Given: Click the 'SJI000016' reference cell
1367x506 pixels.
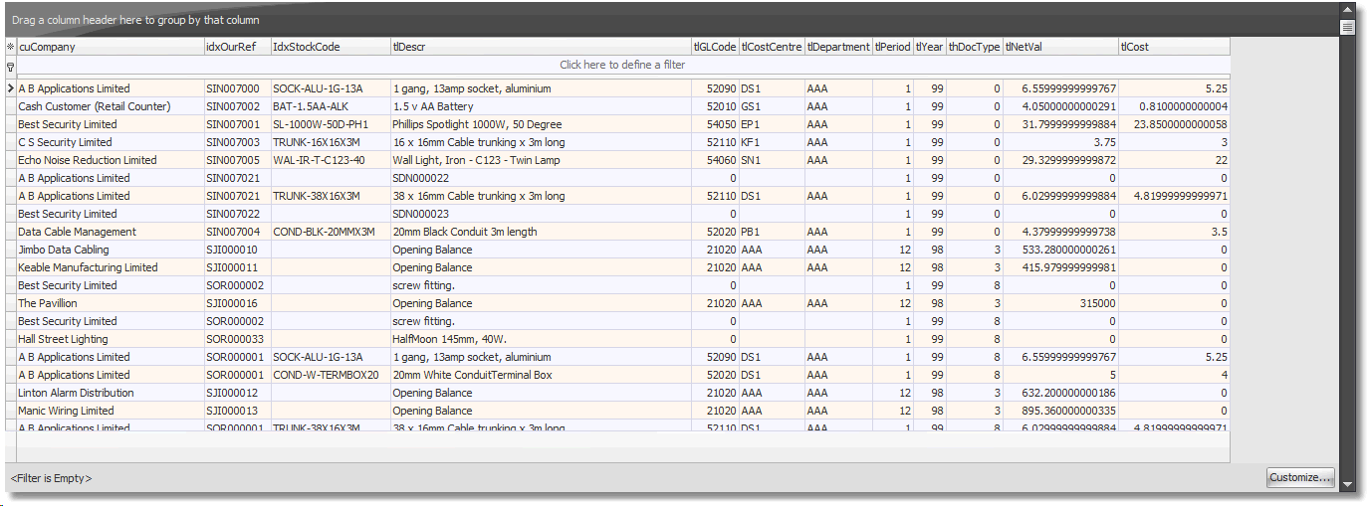Looking at the screenshot, I should (237, 303).
